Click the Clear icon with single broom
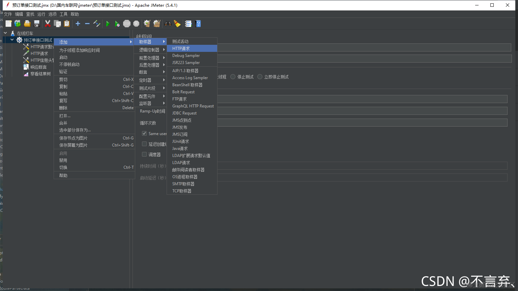Image resolution: width=518 pixels, height=291 pixels. [x=147, y=24]
